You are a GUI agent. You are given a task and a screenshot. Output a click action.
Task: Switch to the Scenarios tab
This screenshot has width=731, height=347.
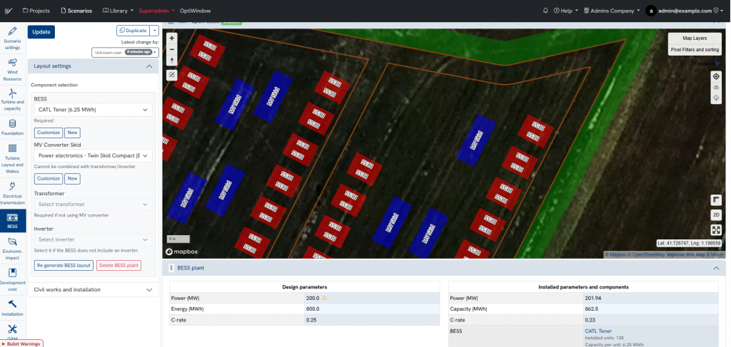coord(76,11)
